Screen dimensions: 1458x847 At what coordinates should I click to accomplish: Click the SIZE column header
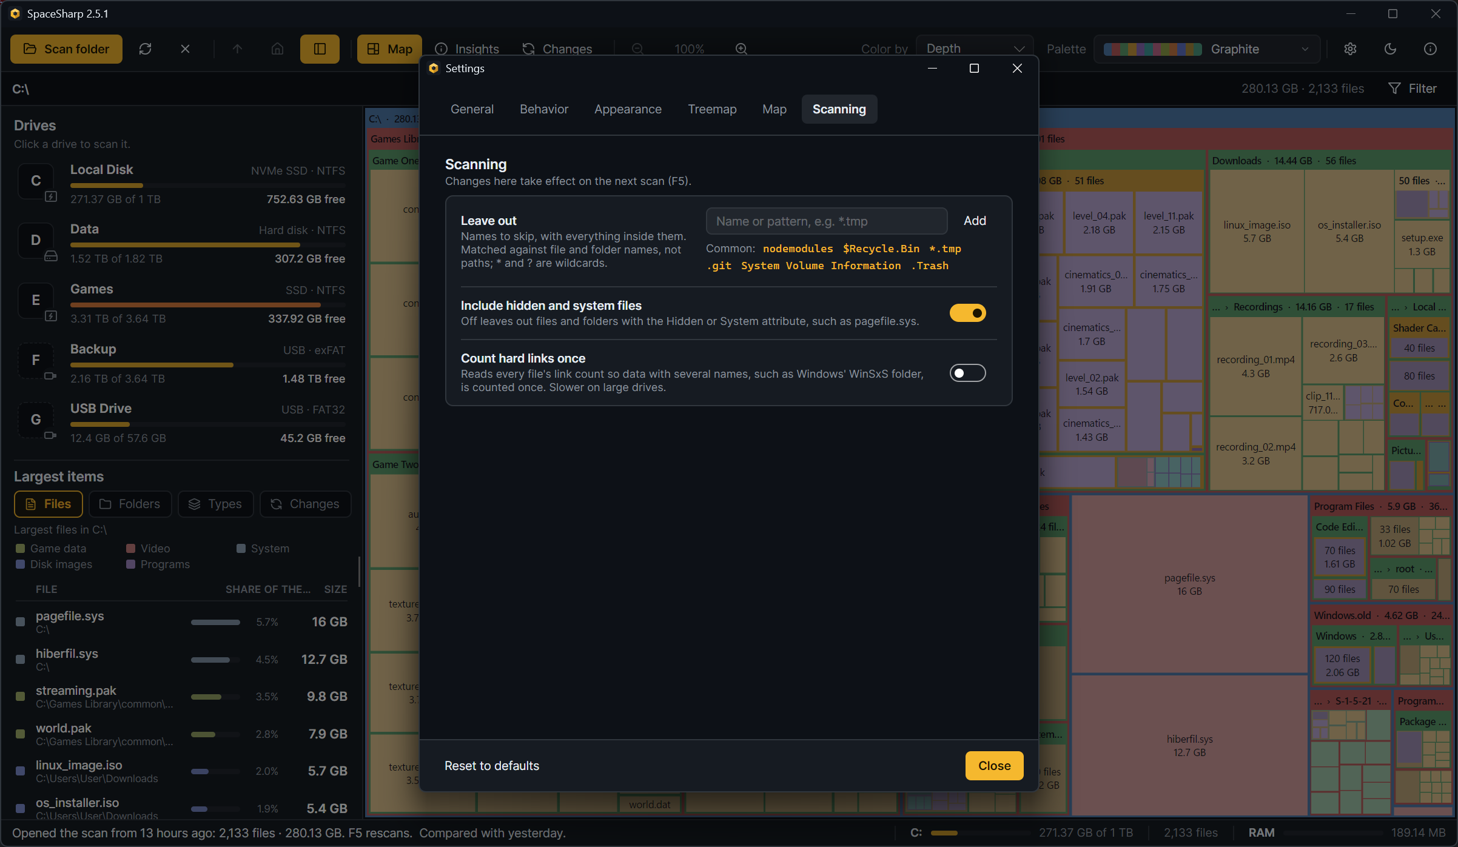pos(335,589)
